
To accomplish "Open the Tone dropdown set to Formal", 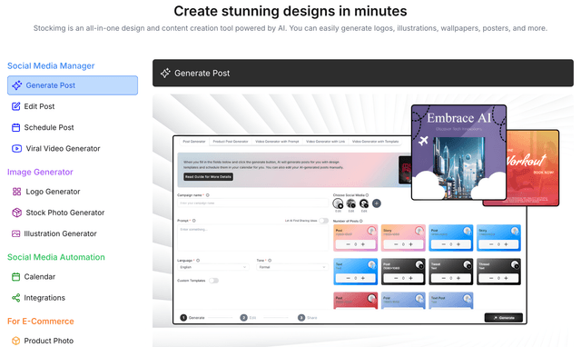I will coord(292,267).
